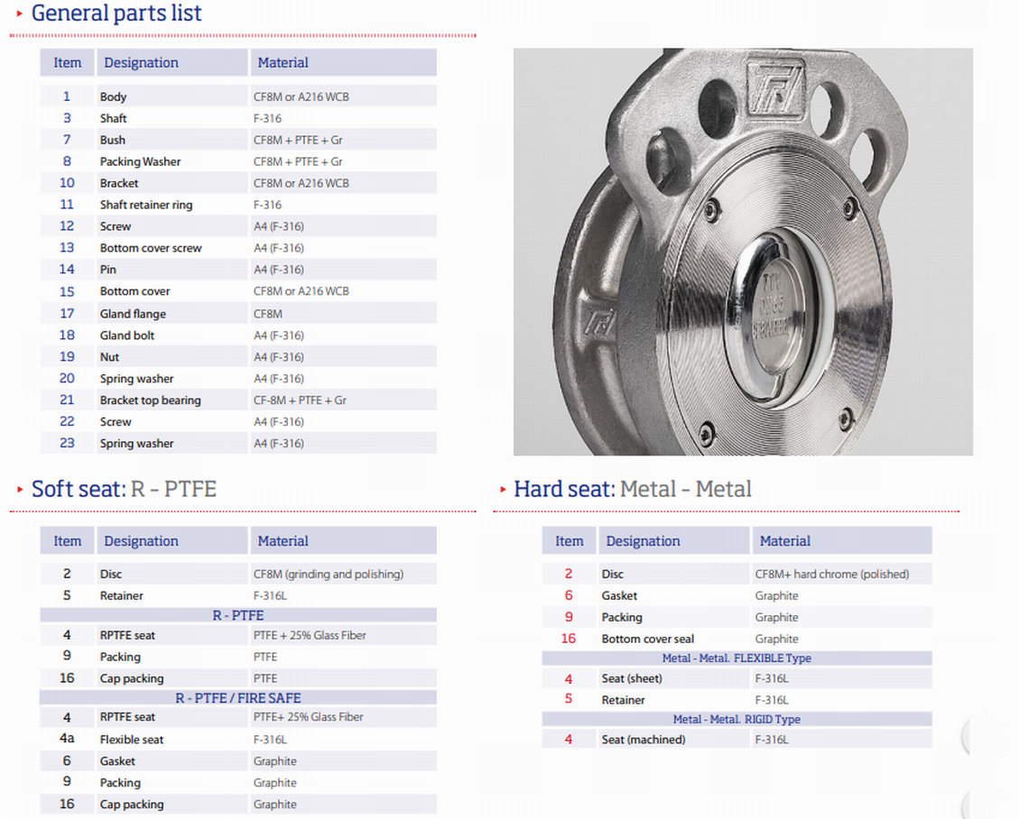This screenshot has height=819, width=1019.
Task: Click 'Cap packing' with PTFE material
Action: pyautogui.click(x=132, y=678)
